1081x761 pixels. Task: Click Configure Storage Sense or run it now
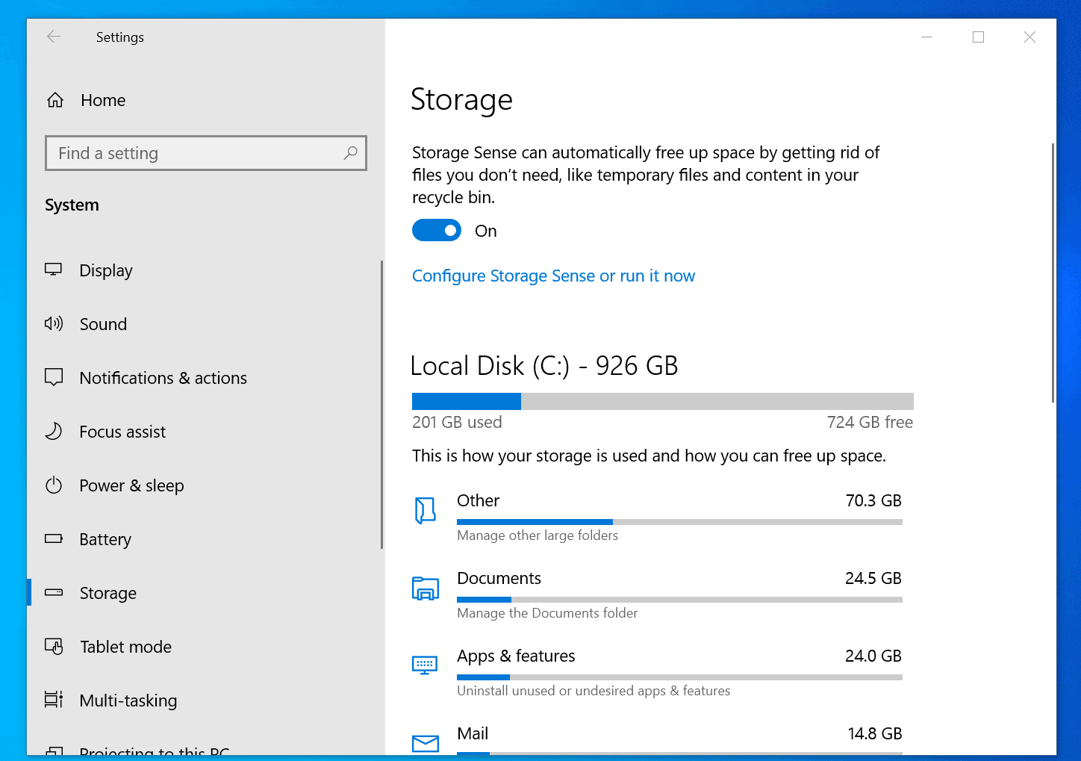click(553, 276)
